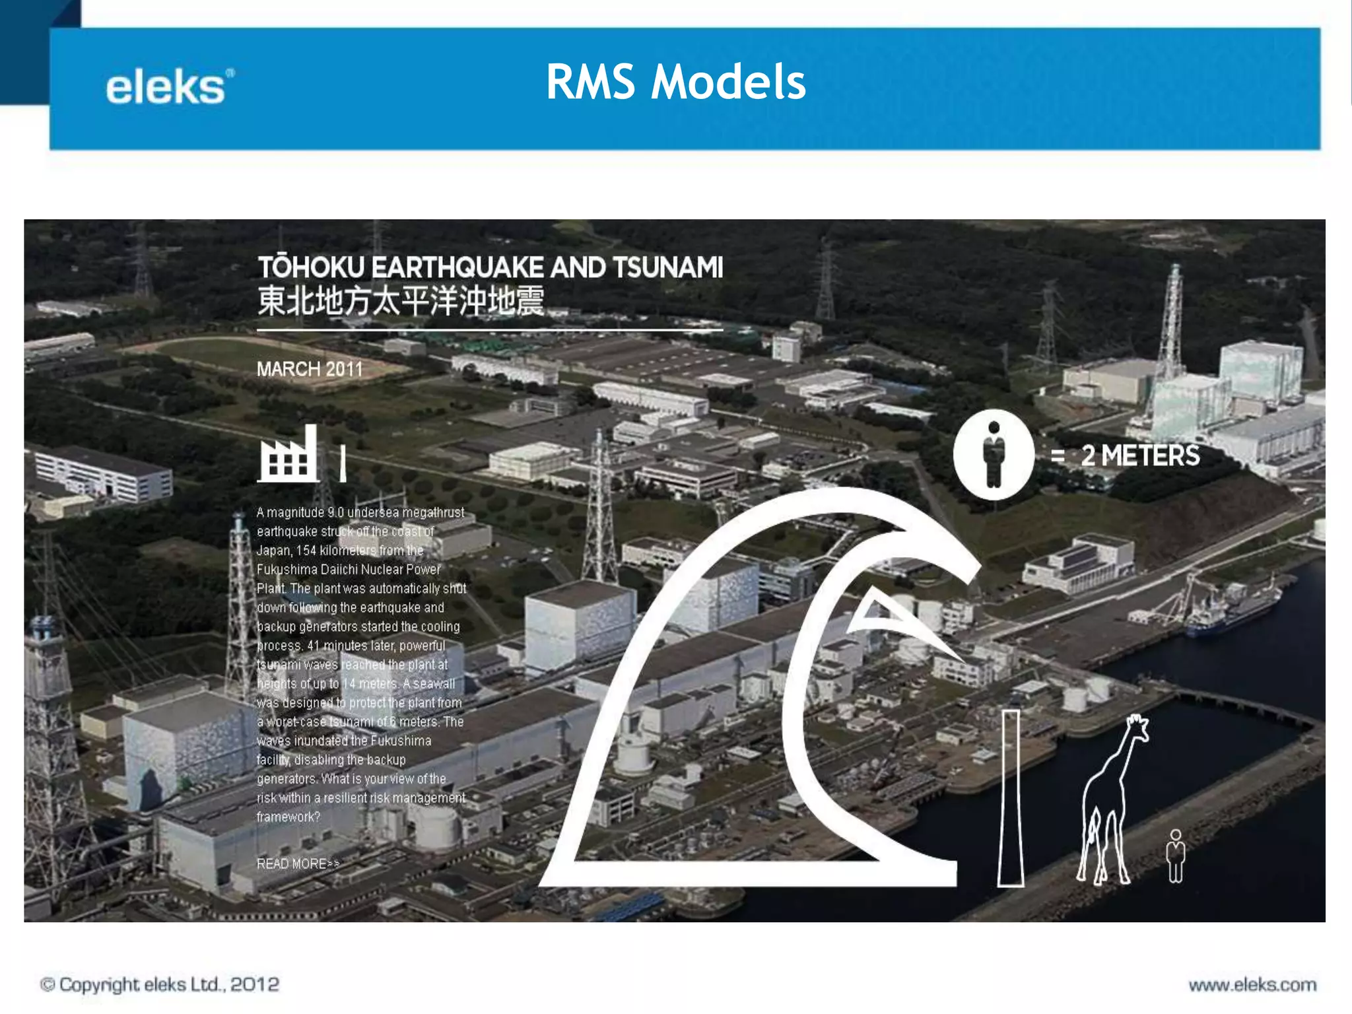Click the 'Fukushima Daiichi Nuclear Power' text line
Screen dimensions: 1352x1014
click(349, 569)
